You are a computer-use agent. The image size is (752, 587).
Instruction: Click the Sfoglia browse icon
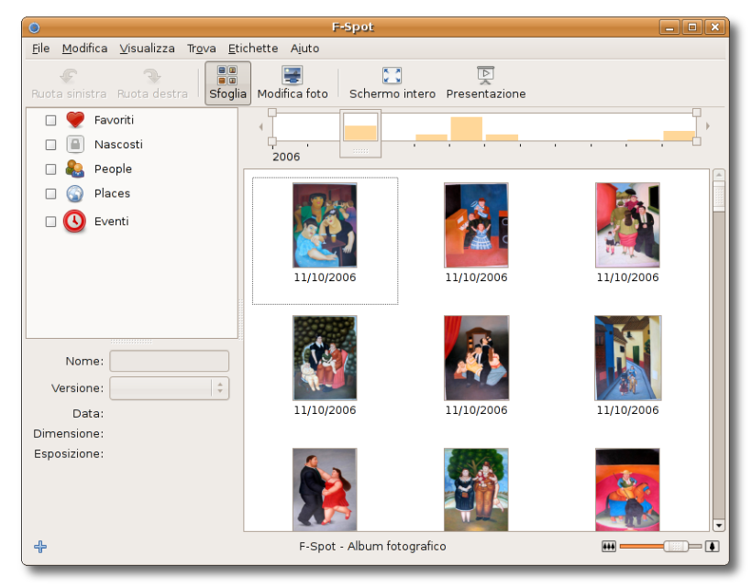(x=227, y=76)
